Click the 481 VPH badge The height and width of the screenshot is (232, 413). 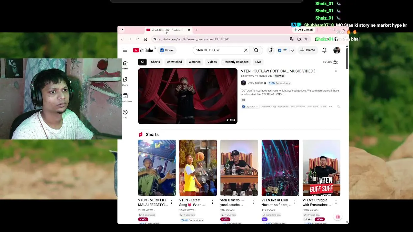tap(279, 76)
